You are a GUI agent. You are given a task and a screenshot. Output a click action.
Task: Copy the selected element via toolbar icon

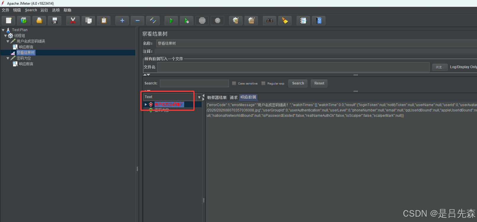pyautogui.click(x=88, y=20)
